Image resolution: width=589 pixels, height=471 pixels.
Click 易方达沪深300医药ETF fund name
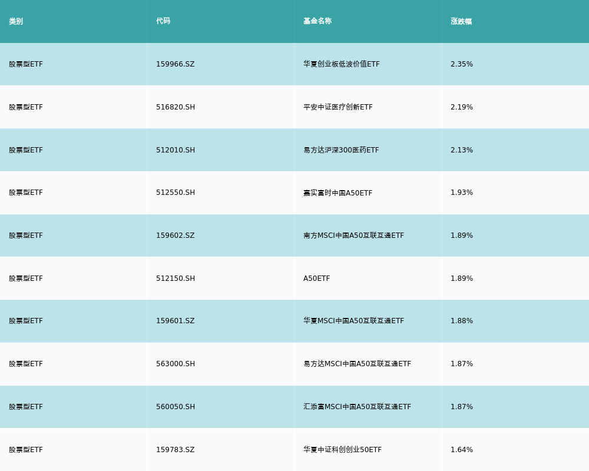[341, 150]
